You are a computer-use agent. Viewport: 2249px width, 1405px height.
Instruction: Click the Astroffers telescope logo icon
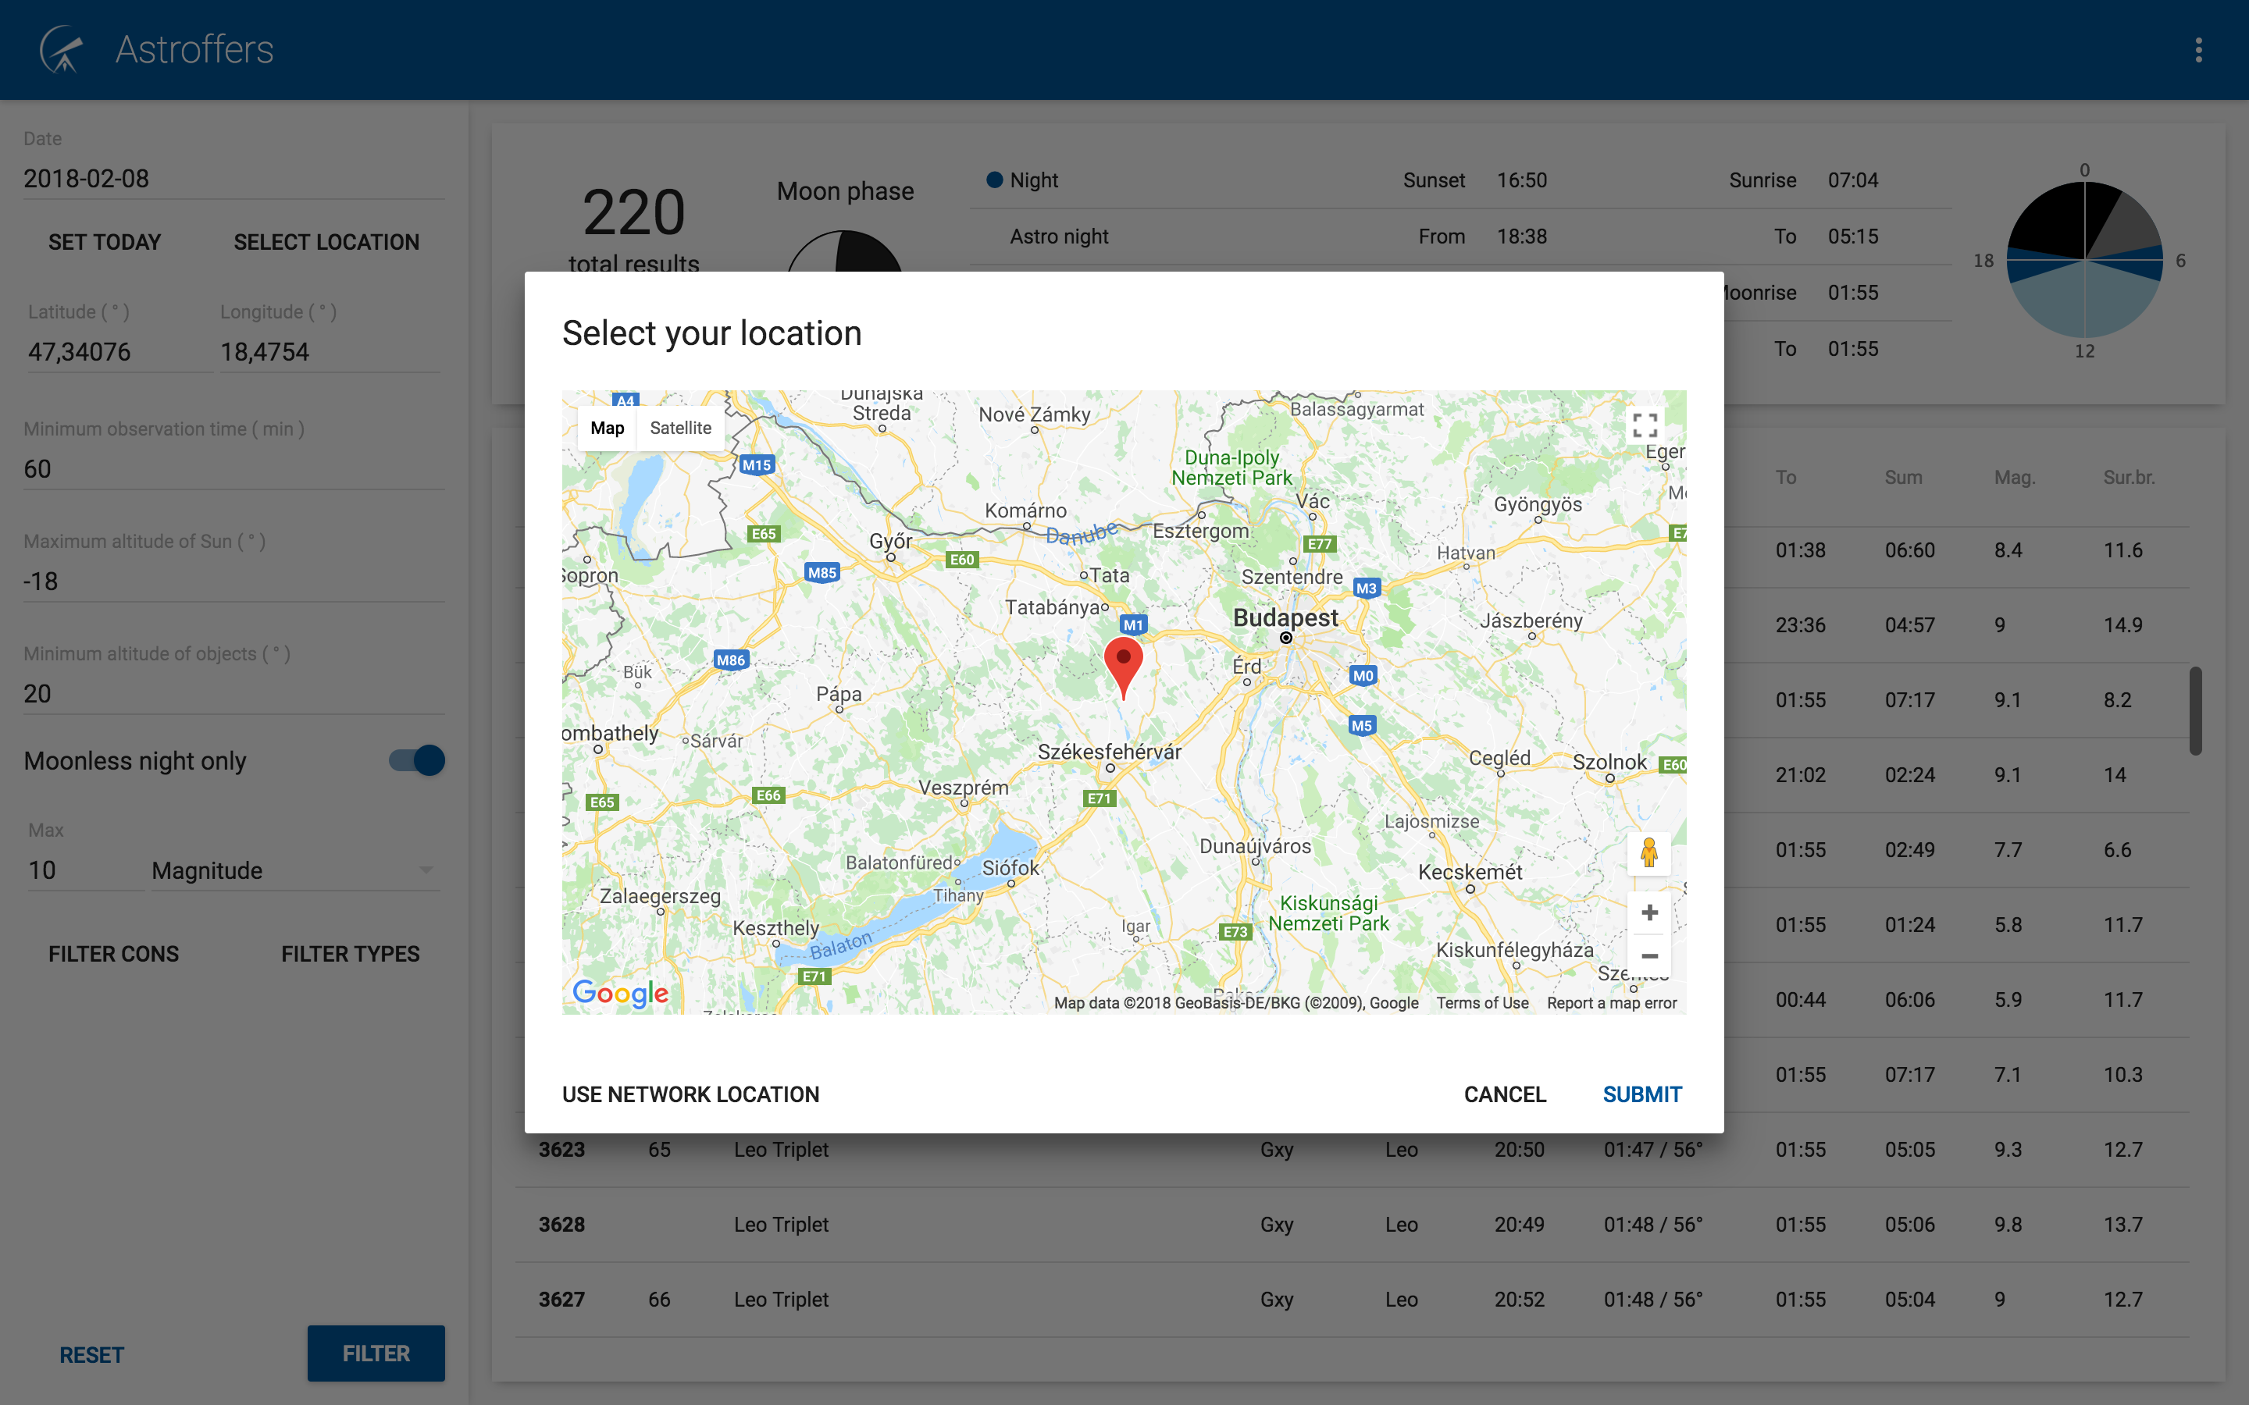point(62,49)
